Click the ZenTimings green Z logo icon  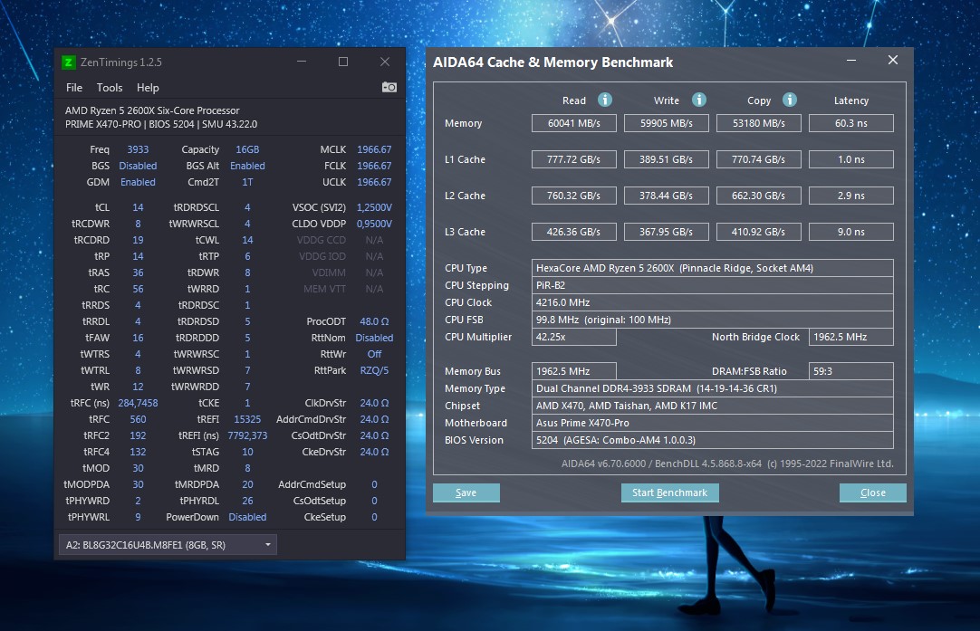click(68, 62)
